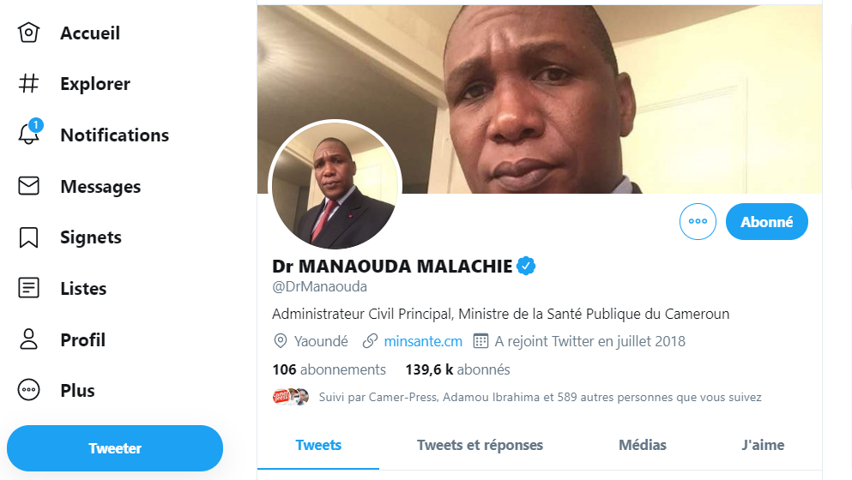Open the Signets bookmark icon

click(x=29, y=237)
